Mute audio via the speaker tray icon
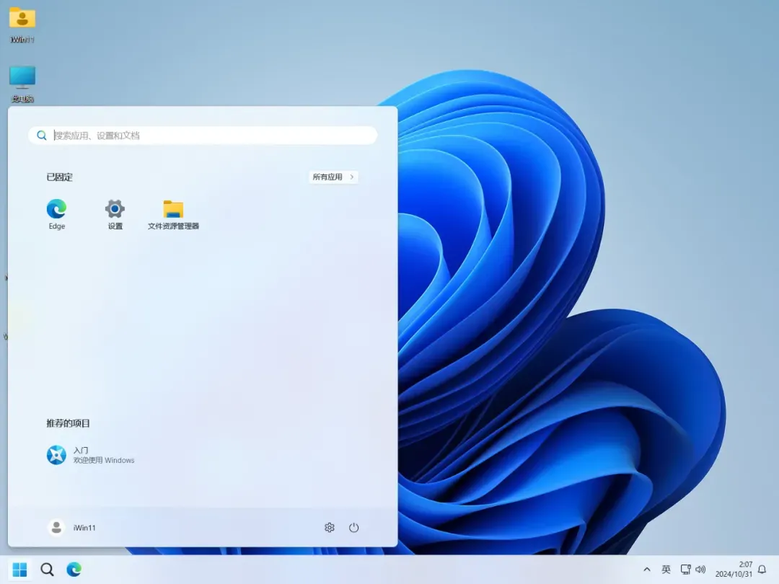Image resolution: width=779 pixels, height=584 pixels. pyautogui.click(x=700, y=569)
